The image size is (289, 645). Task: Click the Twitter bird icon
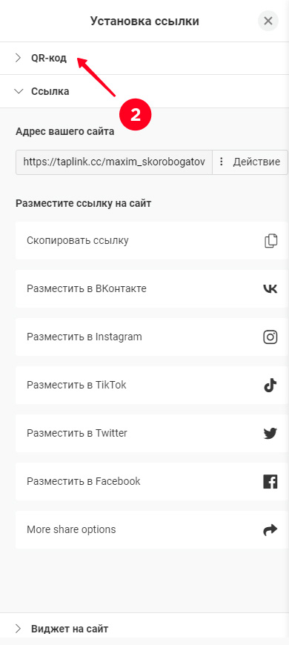tap(270, 433)
